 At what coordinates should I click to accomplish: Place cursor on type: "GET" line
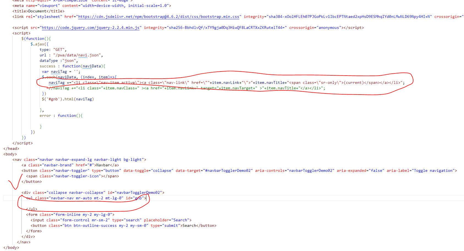(x=53, y=50)
